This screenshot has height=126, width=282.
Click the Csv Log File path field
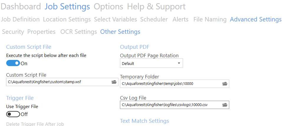click(174, 105)
